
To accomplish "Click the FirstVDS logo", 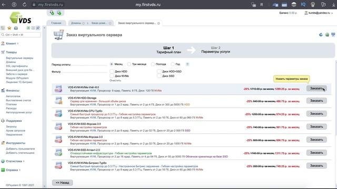I will pyautogui.click(x=21, y=17).
